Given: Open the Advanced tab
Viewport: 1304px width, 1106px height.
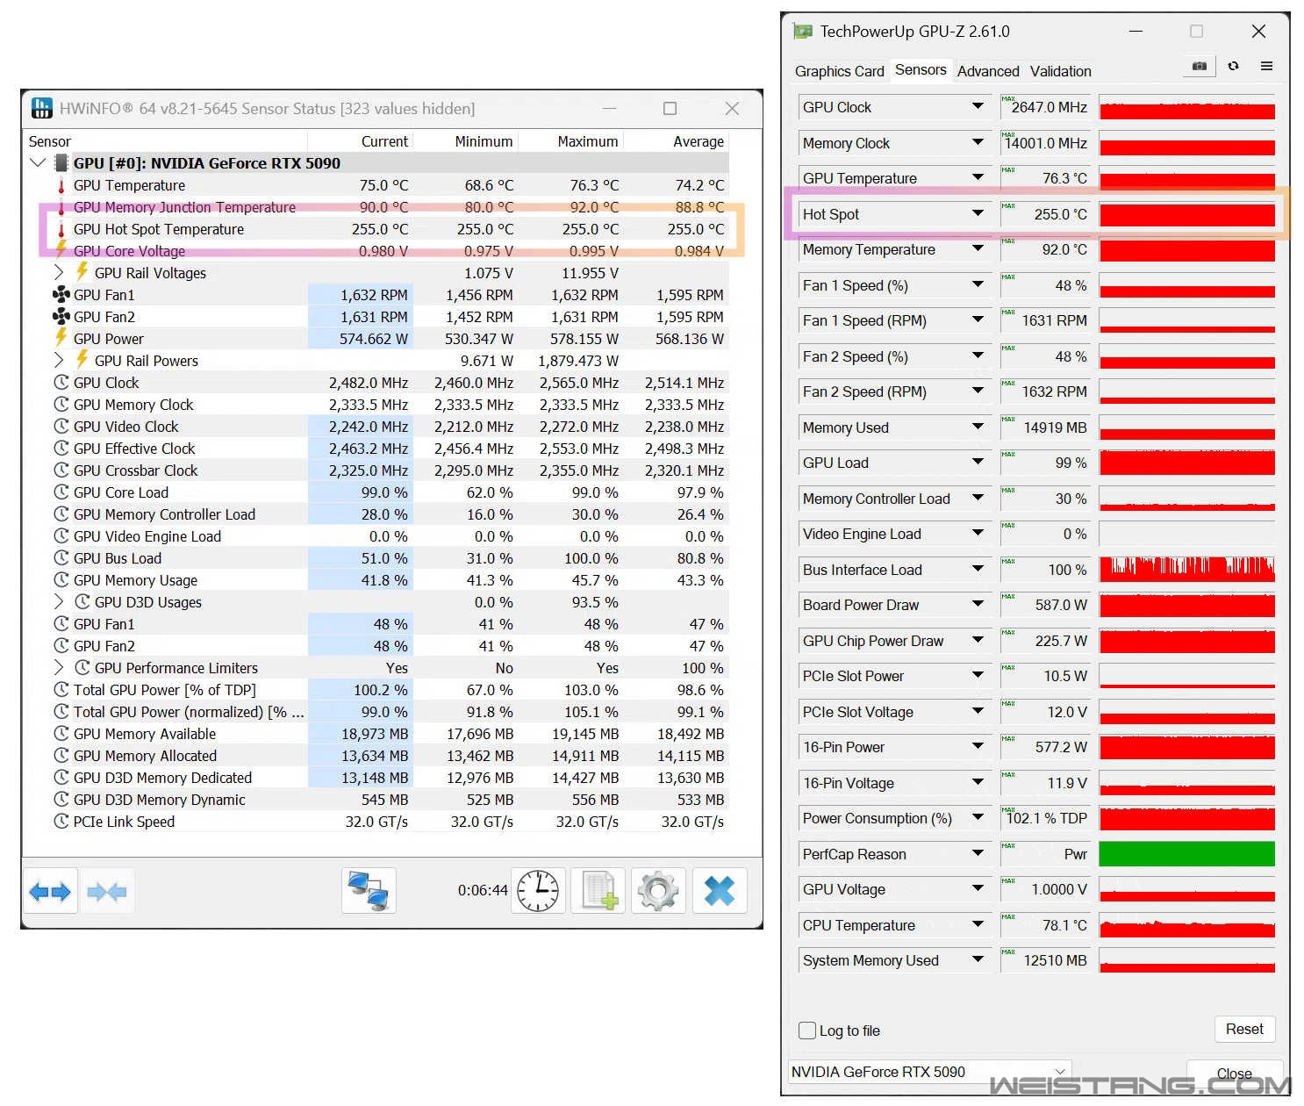Looking at the screenshot, I should click(988, 71).
